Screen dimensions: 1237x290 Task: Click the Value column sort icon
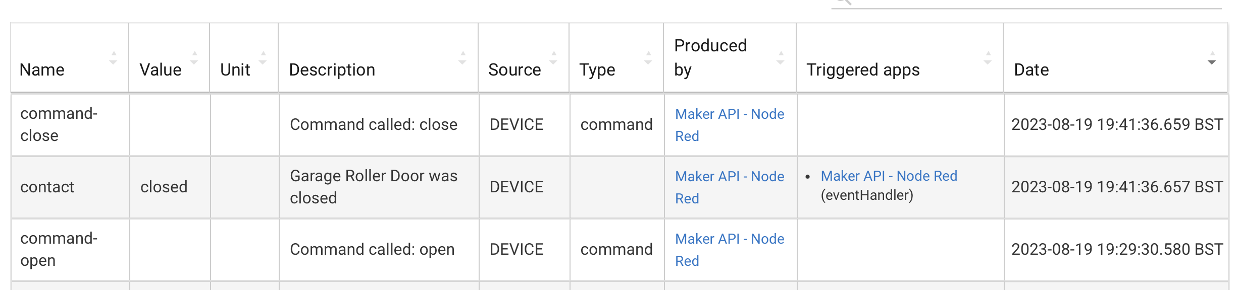point(194,58)
